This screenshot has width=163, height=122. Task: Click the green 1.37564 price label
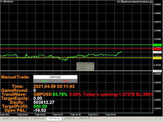click(157, 45)
